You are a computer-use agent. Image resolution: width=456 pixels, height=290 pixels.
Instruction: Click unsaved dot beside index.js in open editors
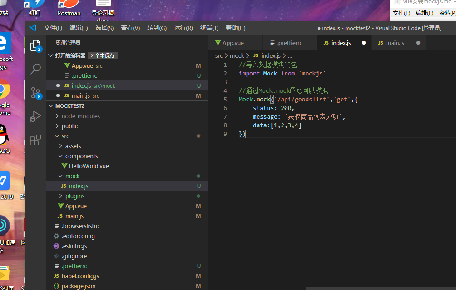[58, 85]
